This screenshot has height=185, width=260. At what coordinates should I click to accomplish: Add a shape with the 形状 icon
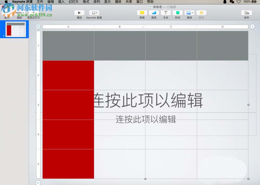click(178, 13)
